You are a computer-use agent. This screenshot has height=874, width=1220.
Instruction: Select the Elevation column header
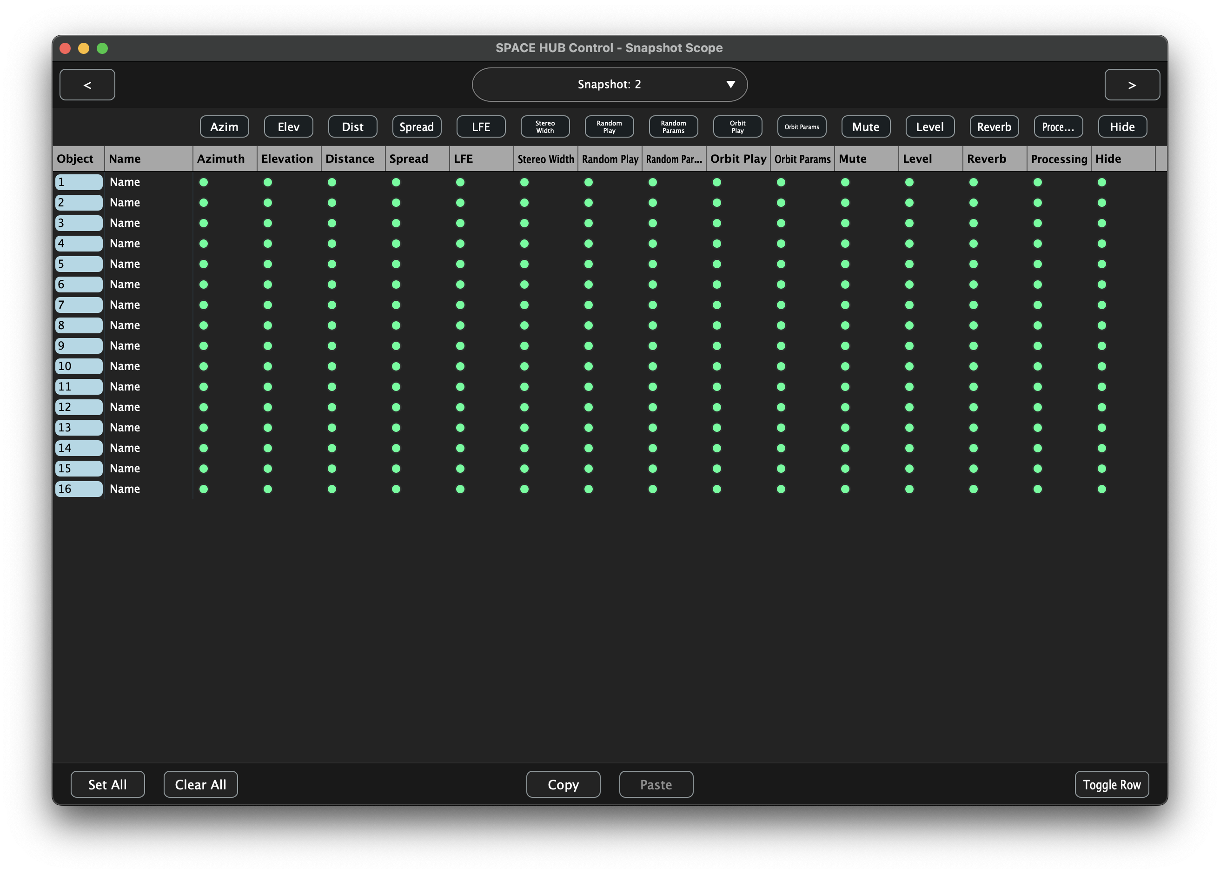click(x=288, y=159)
